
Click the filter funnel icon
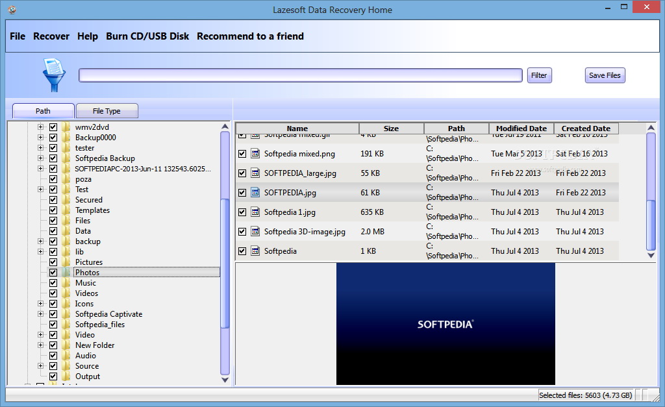[52, 75]
